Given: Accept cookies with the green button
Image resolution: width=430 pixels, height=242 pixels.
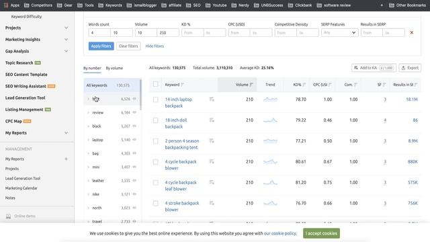Looking at the screenshot, I should pyautogui.click(x=321, y=233).
